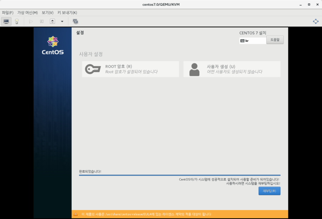Viewport: 322px width, 219px height.
Task: Click the 완료되었습니다! status text
Action: (90, 172)
